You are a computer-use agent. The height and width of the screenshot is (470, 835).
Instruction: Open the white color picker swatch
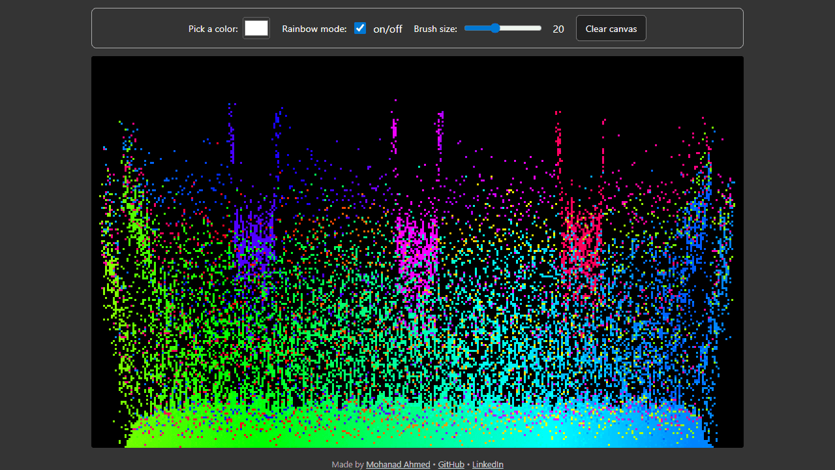[256, 28]
